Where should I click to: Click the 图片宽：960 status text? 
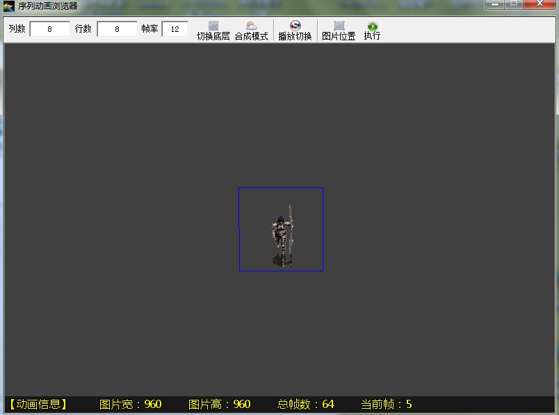click(x=130, y=404)
